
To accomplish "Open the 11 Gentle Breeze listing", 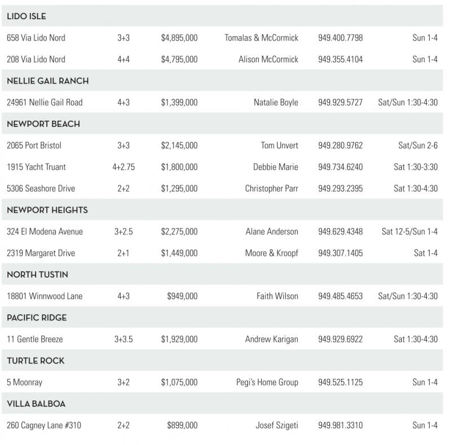I will tap(35, 340).
